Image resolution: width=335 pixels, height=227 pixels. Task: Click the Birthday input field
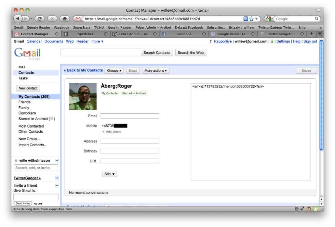pos(130,151)
